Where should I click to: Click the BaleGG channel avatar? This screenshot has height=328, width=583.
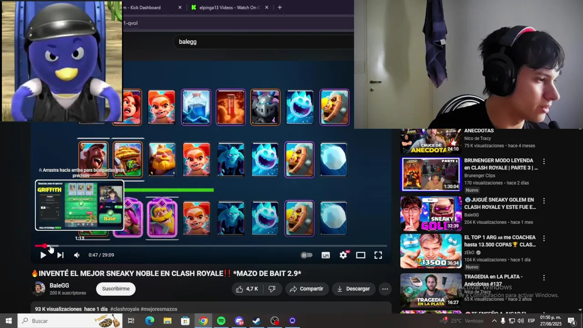[x=39, y=288]
